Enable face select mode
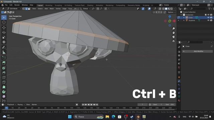 tap(29, 9)
